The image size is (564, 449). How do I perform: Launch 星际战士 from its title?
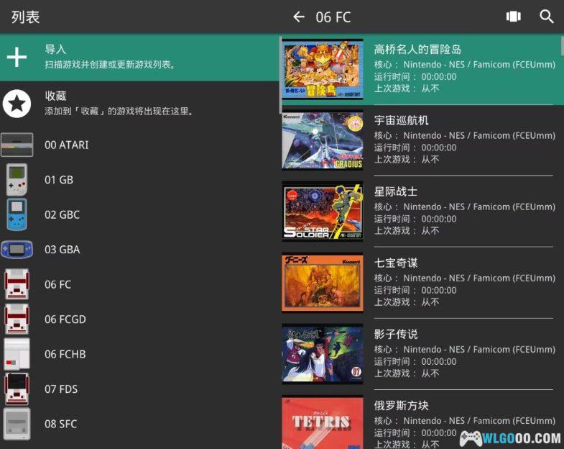396,191
